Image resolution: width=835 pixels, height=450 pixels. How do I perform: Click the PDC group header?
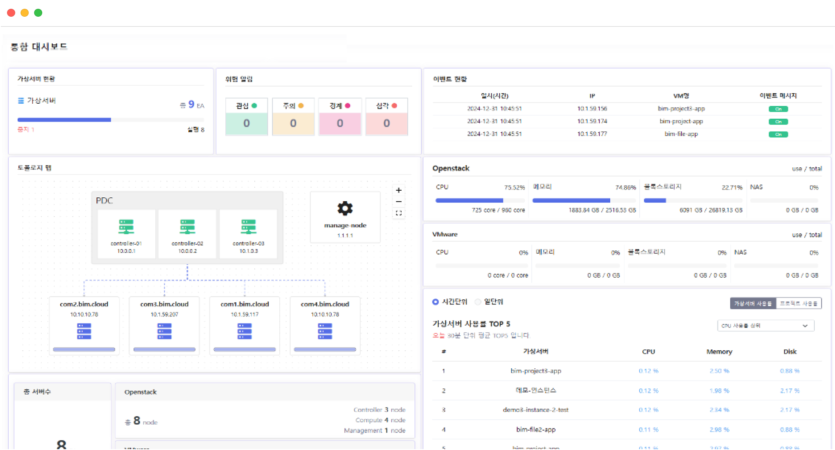pyautogui.click(x=104, y=200)
